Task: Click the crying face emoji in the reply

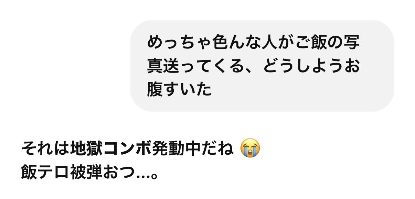Action: point(250,148)
